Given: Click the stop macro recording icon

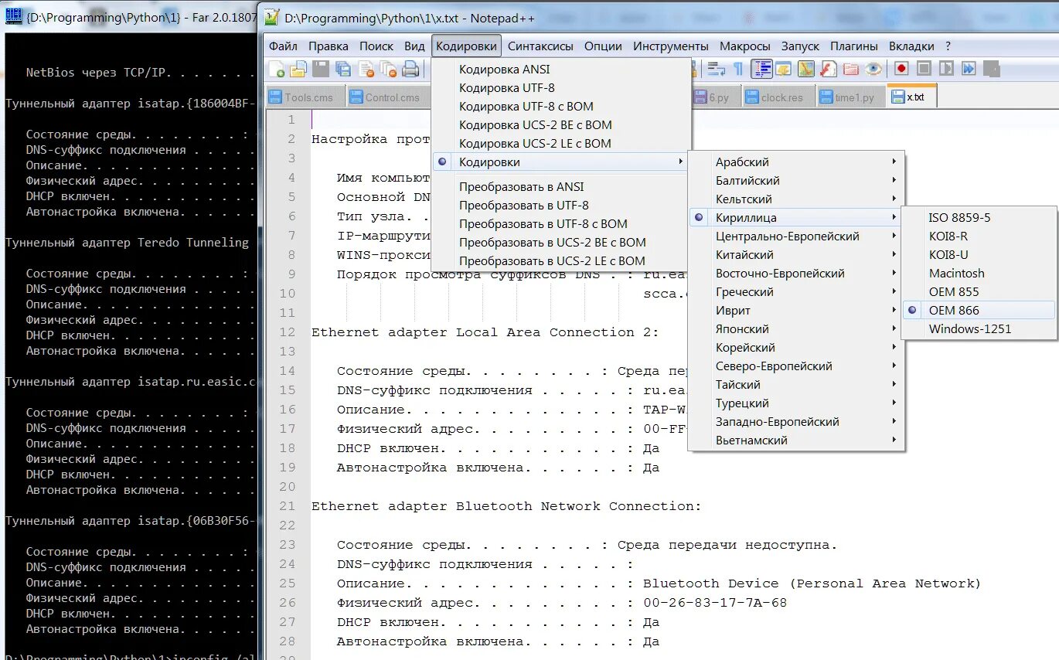Looking at the screenshot, I should 924,69.
